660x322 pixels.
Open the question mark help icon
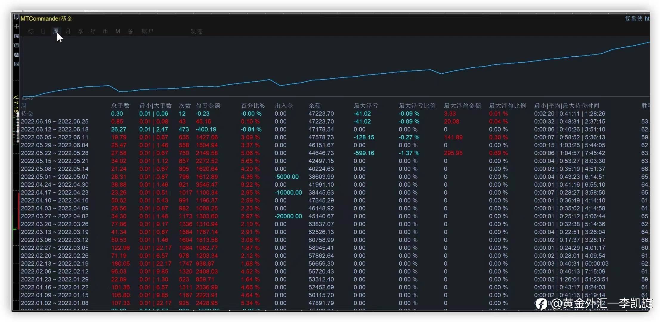pyautogui.click(x=16, y=45)
